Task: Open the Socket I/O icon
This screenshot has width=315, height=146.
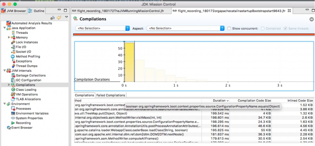Action: (x=13, y=52)
